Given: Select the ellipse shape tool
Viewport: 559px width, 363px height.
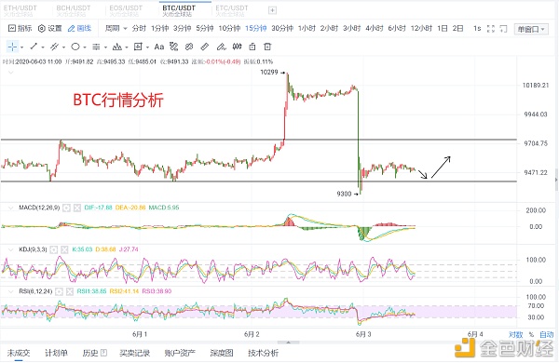Looking at the screenshot, I should click(x=75, y=47).
